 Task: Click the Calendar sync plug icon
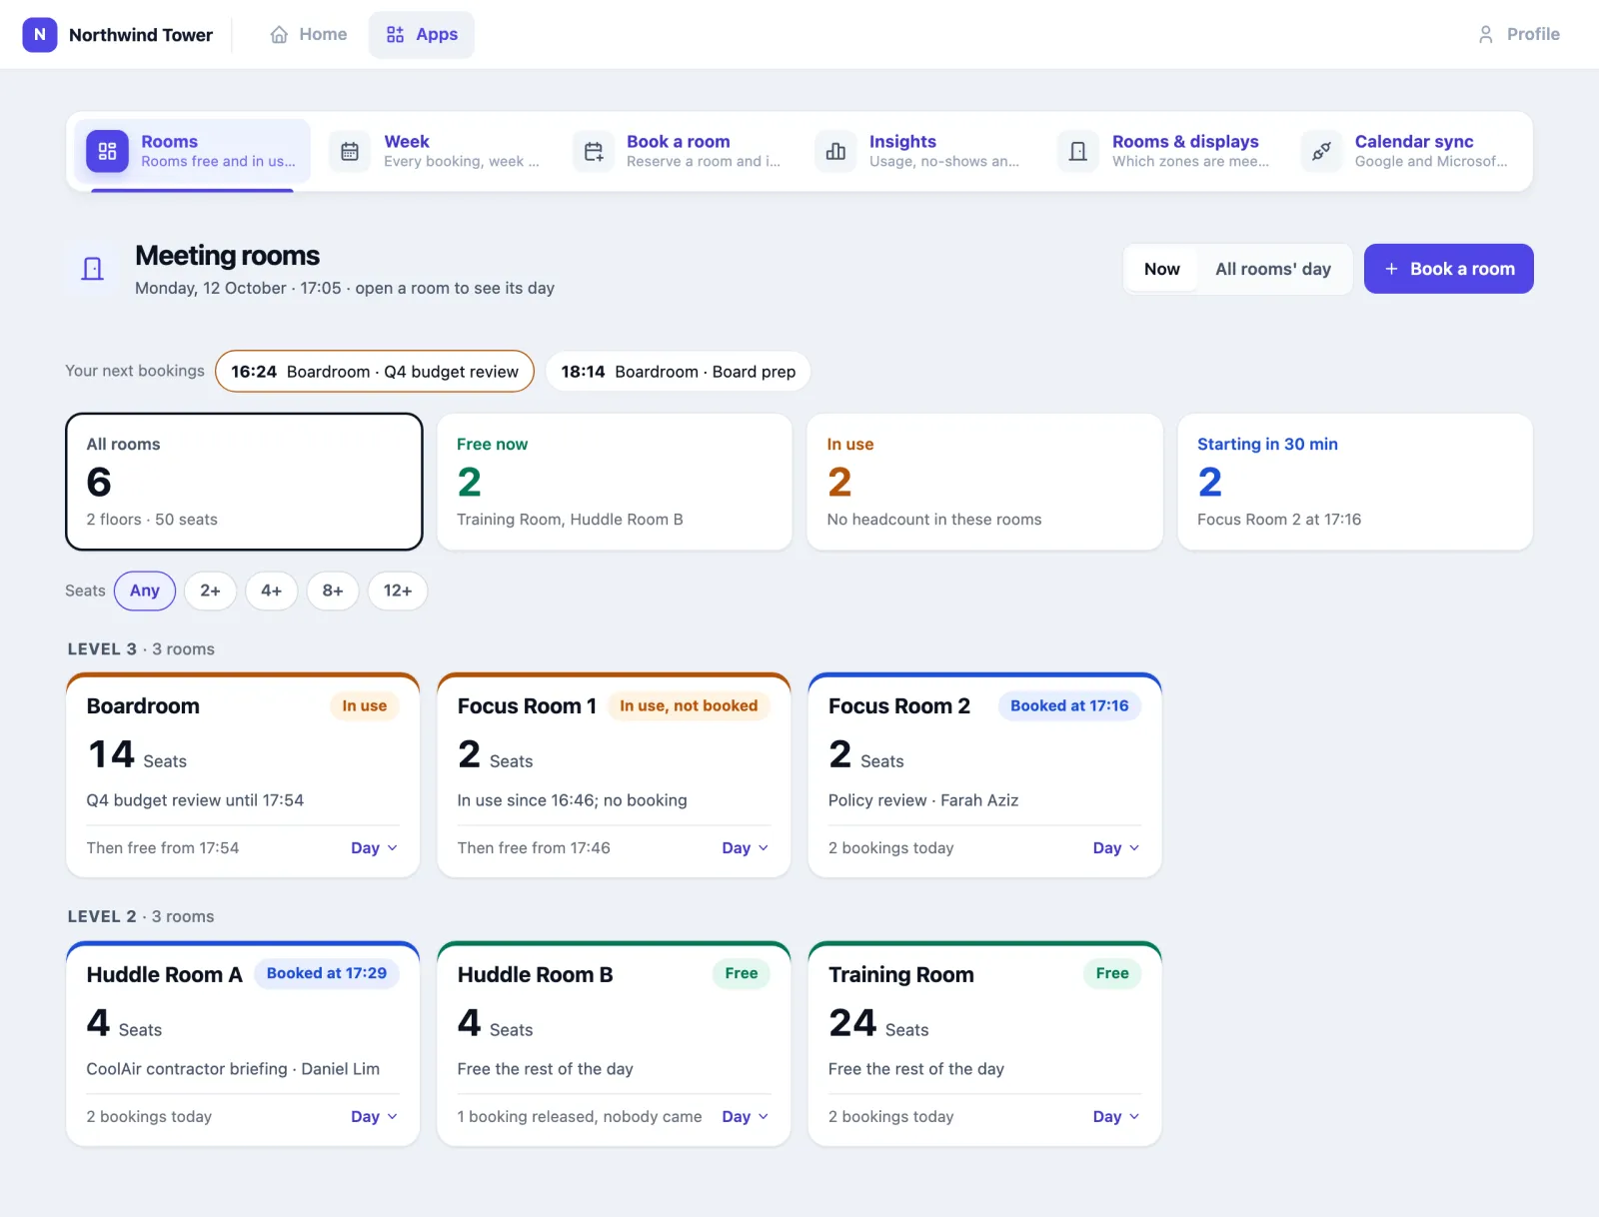[x=1321, y=152]
